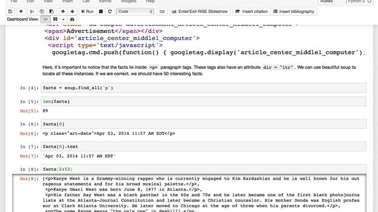Edit cell In [6] facts[0]
Viewport: 378px width, 212px height.
tap(203, 124)
